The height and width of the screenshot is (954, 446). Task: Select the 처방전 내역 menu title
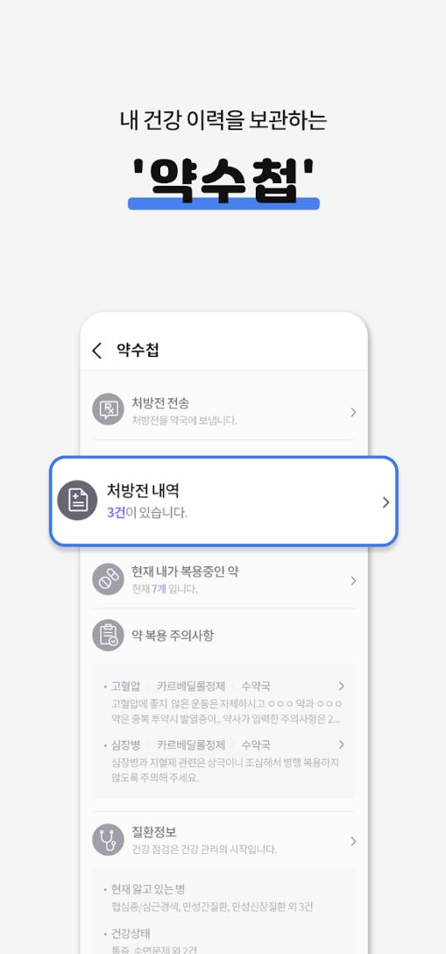tap(143, 490)
